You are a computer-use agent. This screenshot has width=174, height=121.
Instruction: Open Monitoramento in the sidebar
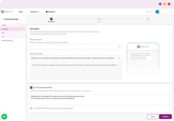click(7, 41)
